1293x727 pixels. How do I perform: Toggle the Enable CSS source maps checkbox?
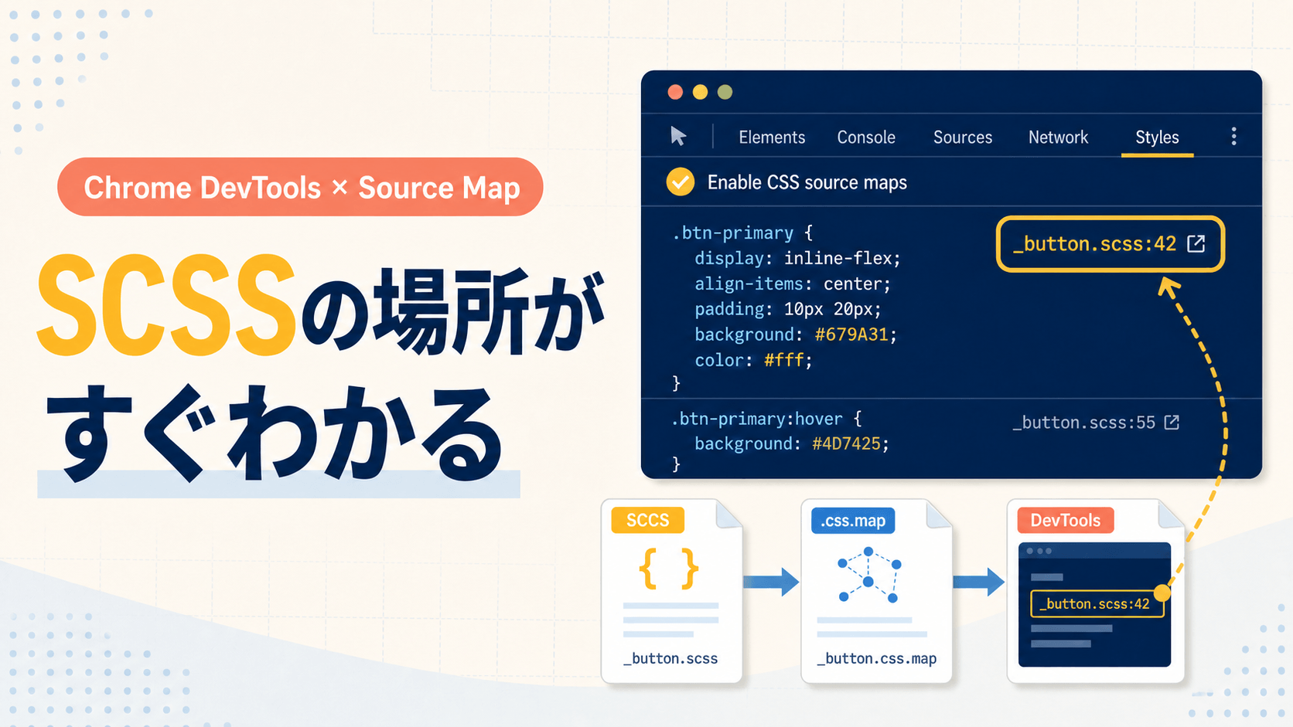coord(681,182)
